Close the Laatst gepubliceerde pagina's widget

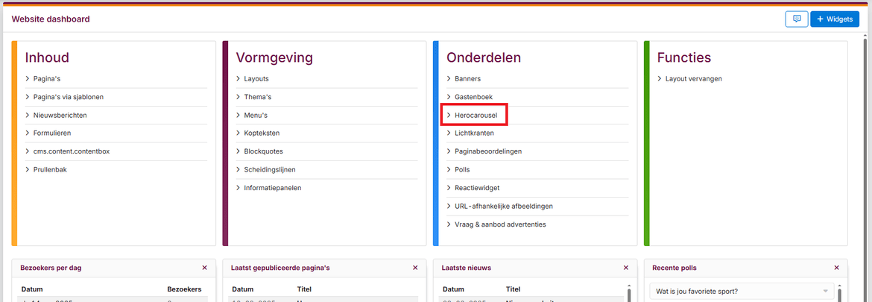[415, 268]
